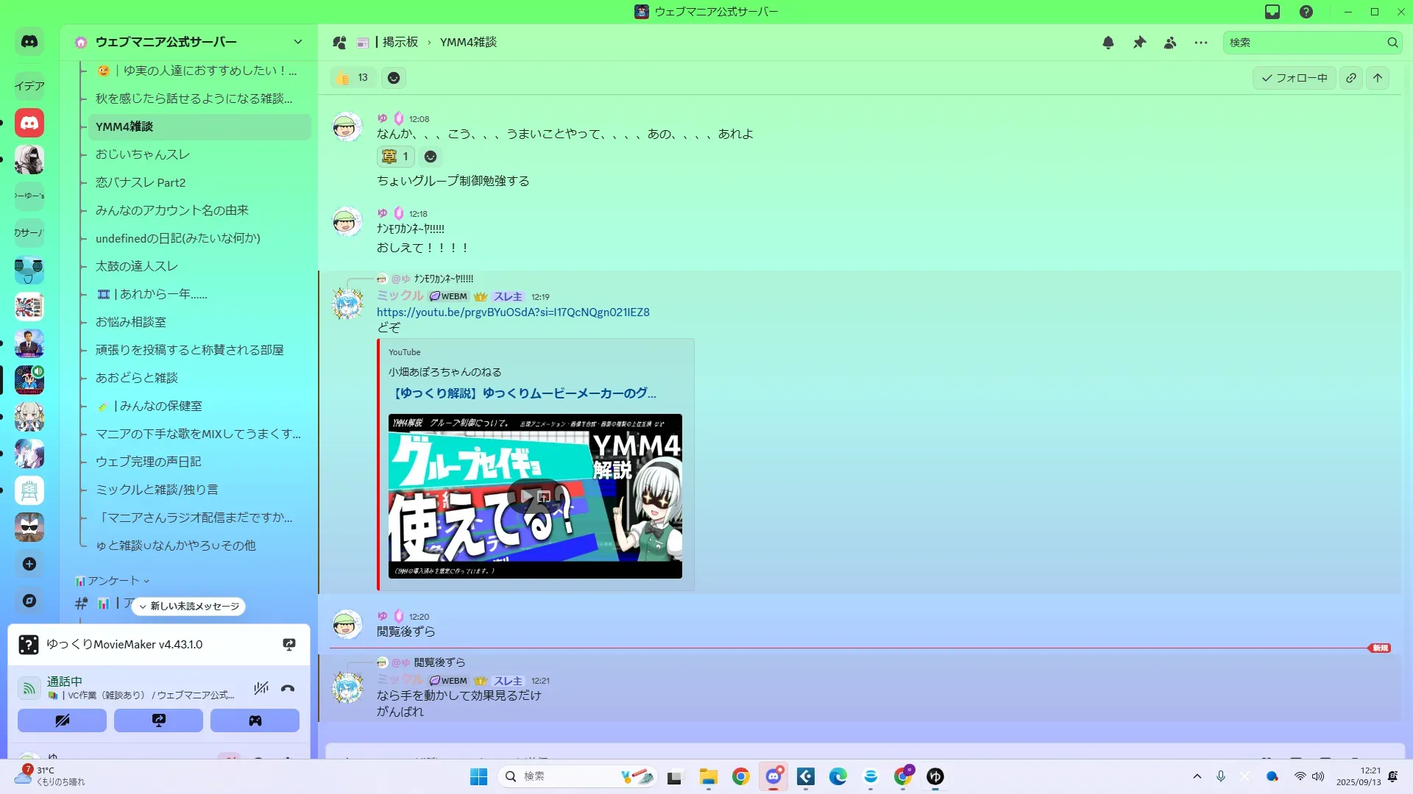
Task: Toggle noise suppression in the call panel
Action: click(261, 689)
